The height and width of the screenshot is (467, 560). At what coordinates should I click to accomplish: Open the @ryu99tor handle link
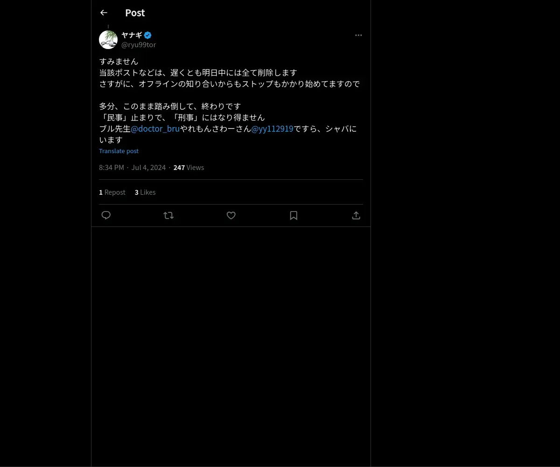(x=139, y=45)
